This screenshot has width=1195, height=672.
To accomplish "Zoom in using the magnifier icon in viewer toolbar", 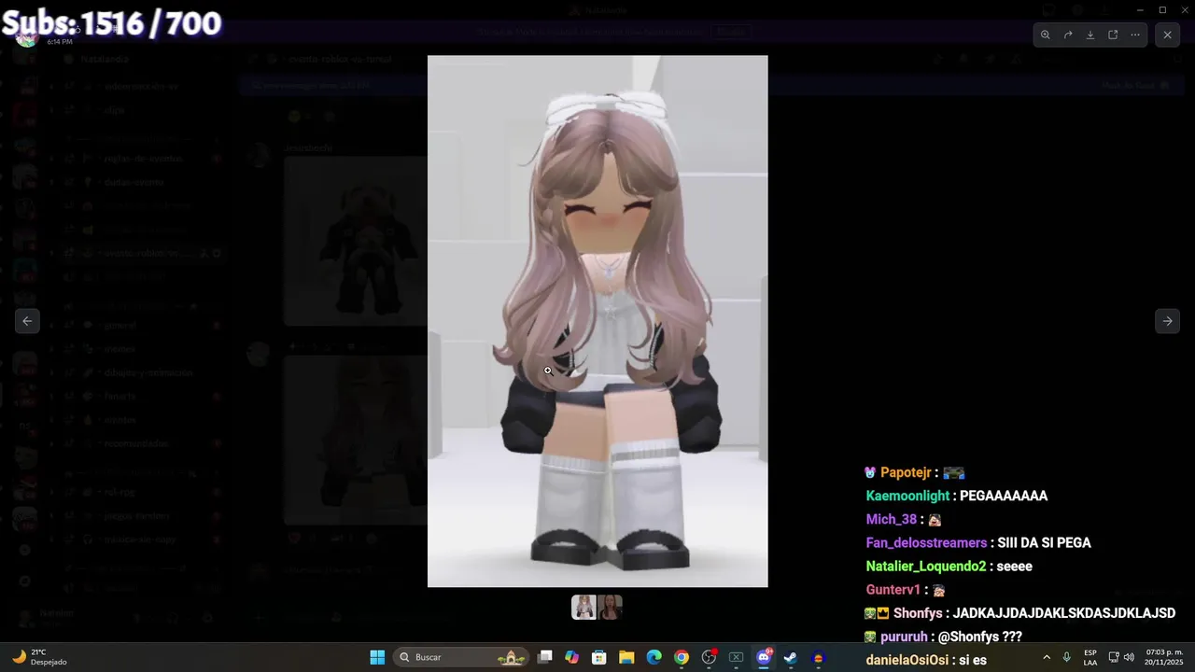I will [x=1045, y=35].
